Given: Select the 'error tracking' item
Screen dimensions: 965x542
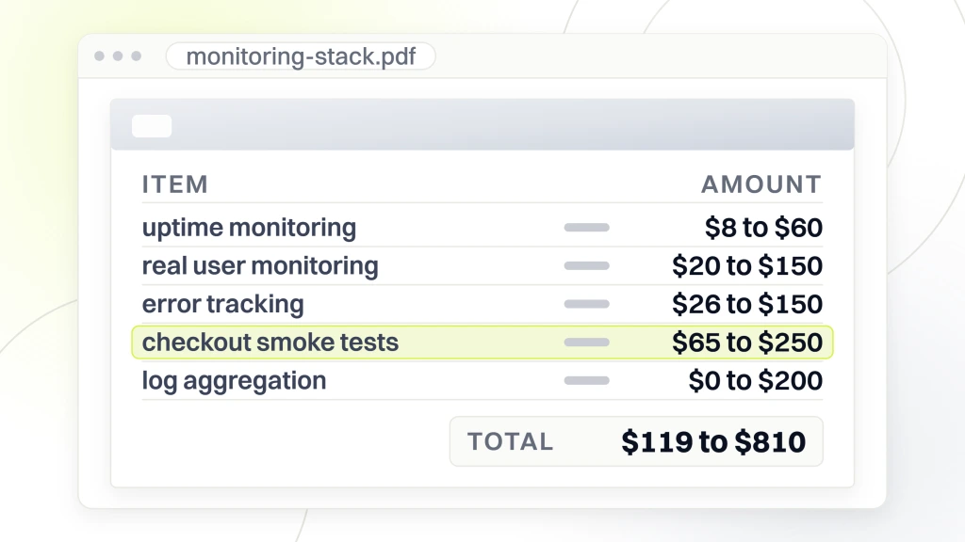Looking at the screenshot, I should point(222,304).
